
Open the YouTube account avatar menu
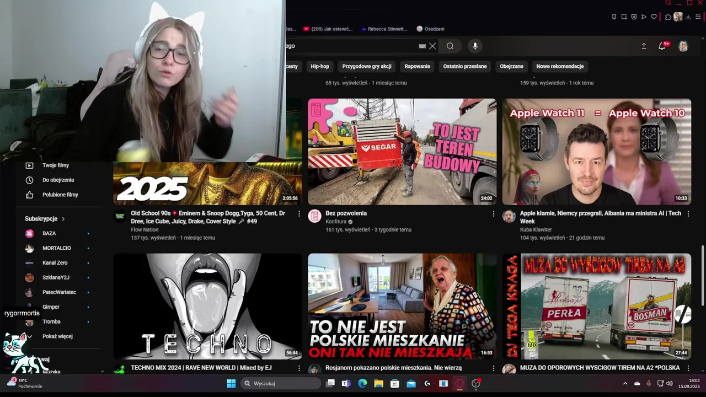point(683,46)
